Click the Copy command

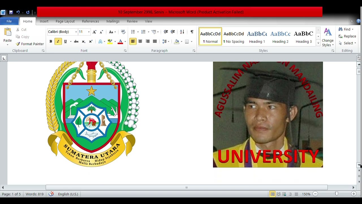tap(23, 37)
